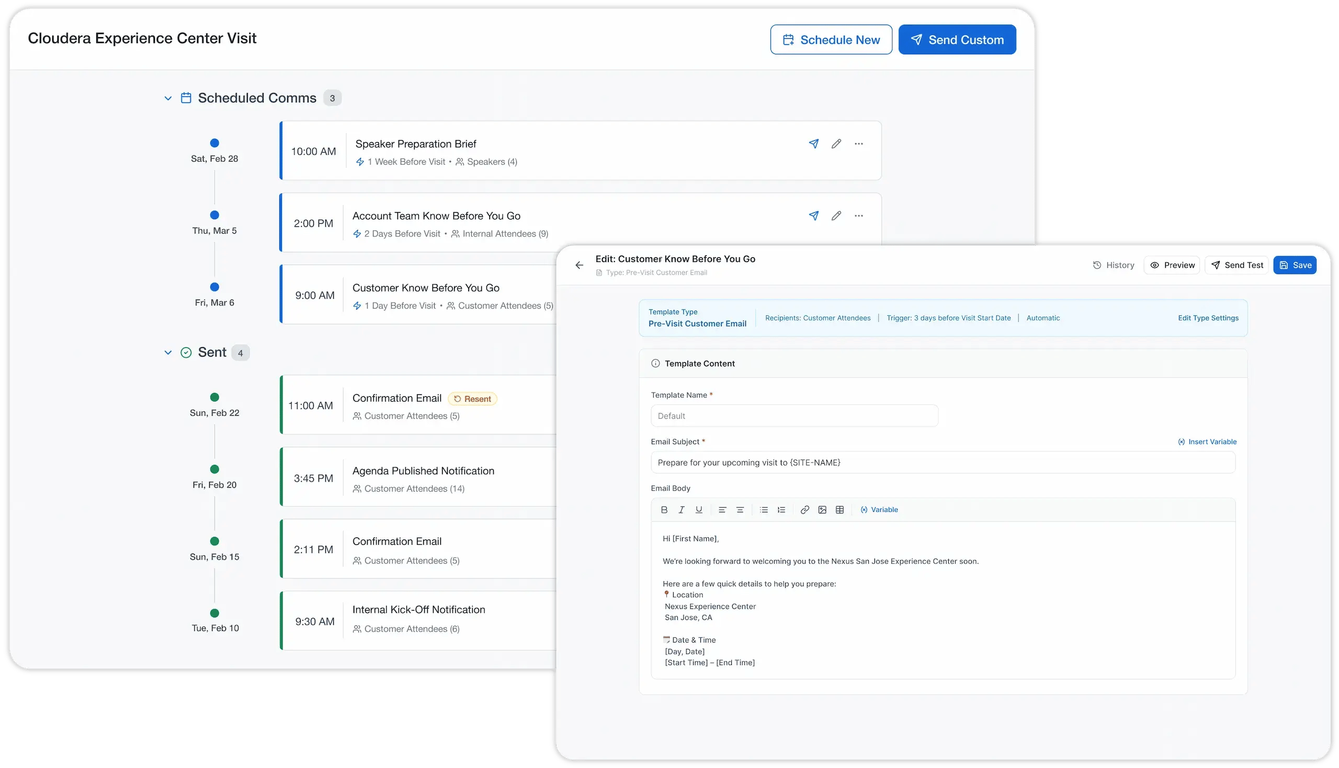Click the Scheduled Comms count badge 3

click(x=332, y=98)
